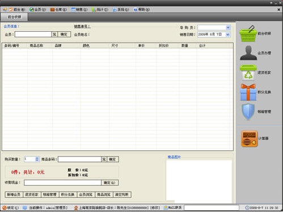
Task: Open the 统计 menu
Action: click(x=100, y=10)
